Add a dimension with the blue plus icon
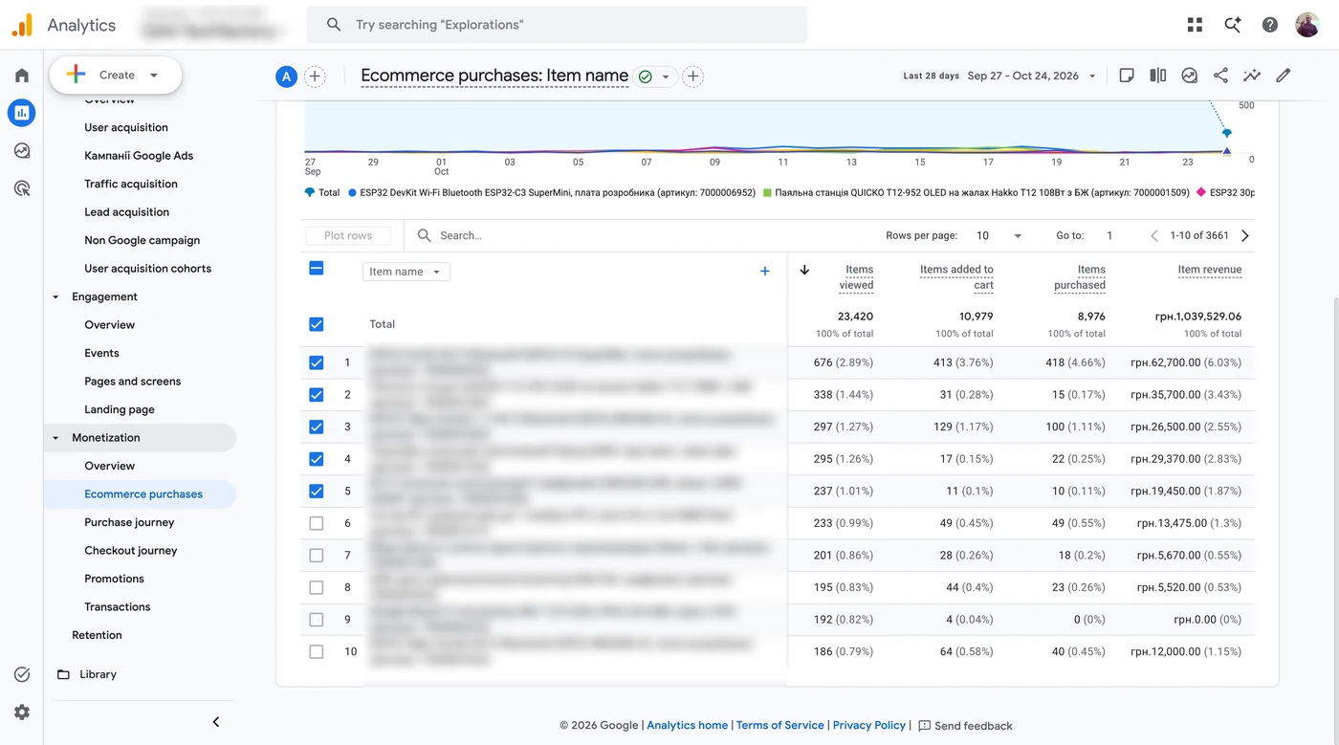The width and height of the screenshot is (1339, 745). pyautogui.click(x=765, y=272)
